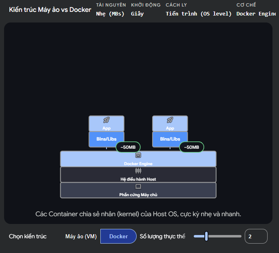Image resolution: width=279 pixels, height=253 pixels.
Task: Click the Docker Engine layer label
Action: pos(138,163)
